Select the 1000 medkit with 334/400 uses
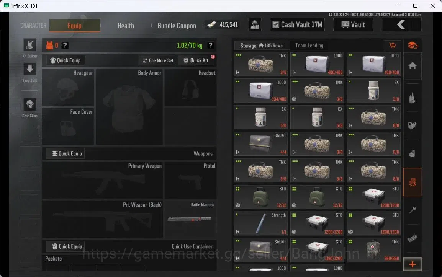 click(x=261, y=91)
